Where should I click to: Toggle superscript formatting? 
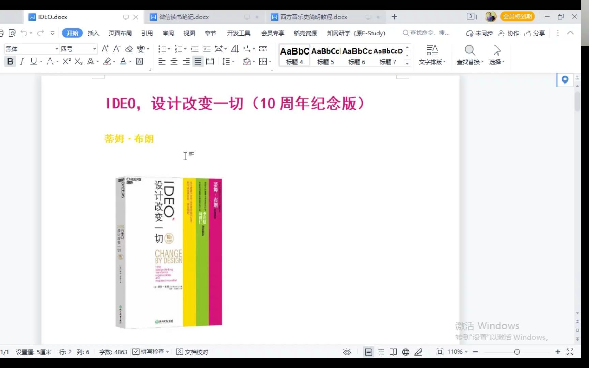[66, 61]
